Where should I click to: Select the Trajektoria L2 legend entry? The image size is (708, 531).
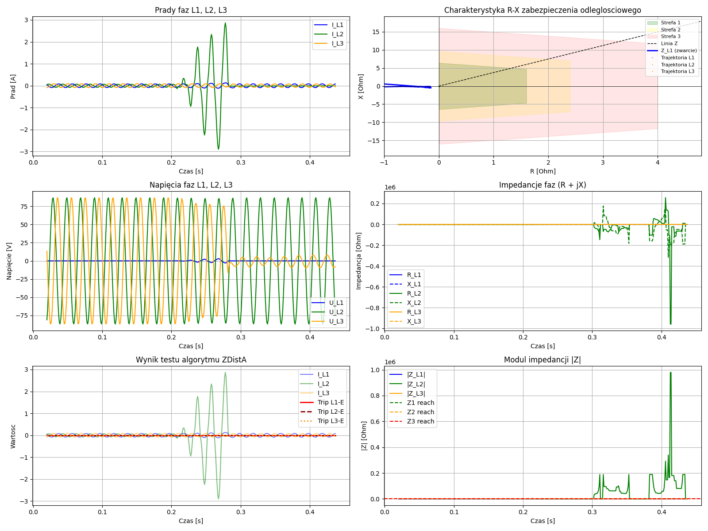click(x=677, y=65)
